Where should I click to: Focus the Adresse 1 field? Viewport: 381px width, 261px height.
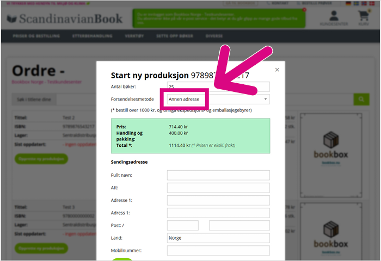218,200
